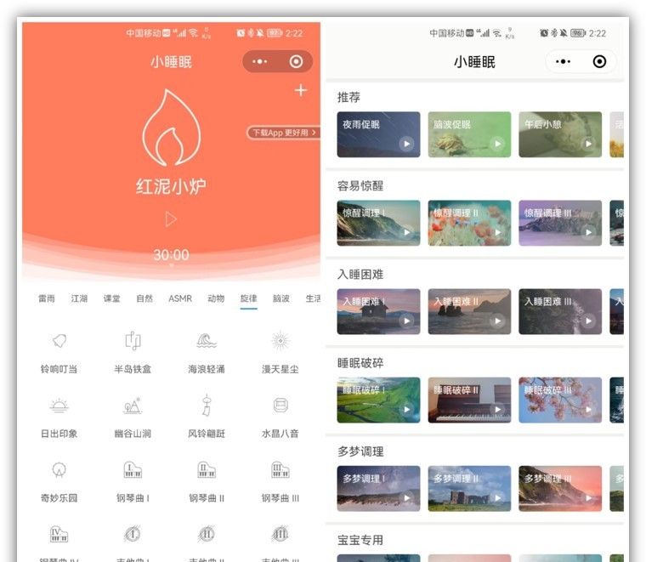Open the 入睡困难 I card
Screen dimensions: 646x562
(x=378, y=311)
